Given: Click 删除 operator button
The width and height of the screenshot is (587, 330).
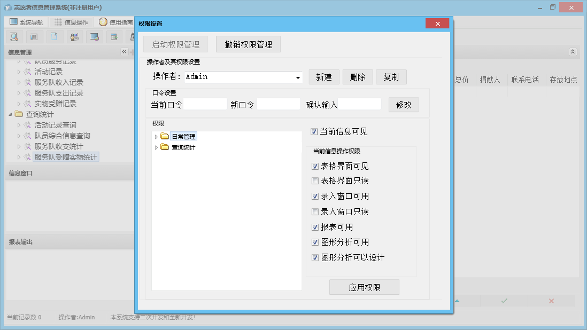Looking at the screenshot, I should 358,77.
